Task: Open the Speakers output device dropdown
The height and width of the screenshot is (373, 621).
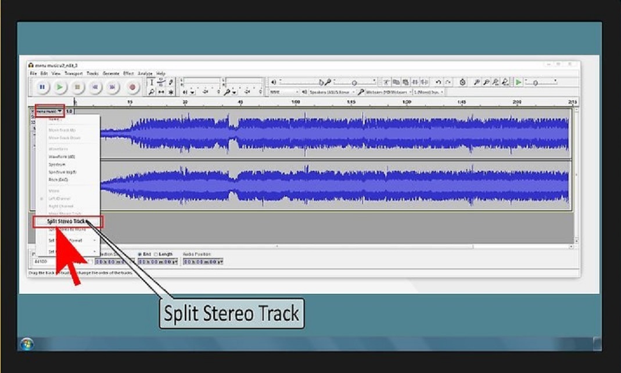Action: pos(332,92)
